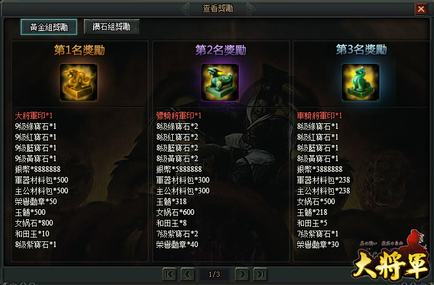Click the 第2名獎勵 heading
The width and height of the screenshot is (434, 285).
tap(221, 50)
